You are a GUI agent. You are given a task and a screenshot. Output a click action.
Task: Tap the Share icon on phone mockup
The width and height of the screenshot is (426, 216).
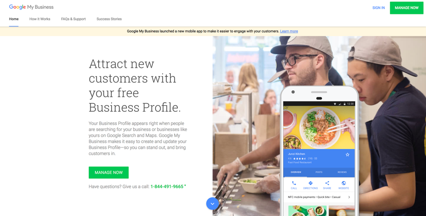pyautogui.click(x=327, y=183)
